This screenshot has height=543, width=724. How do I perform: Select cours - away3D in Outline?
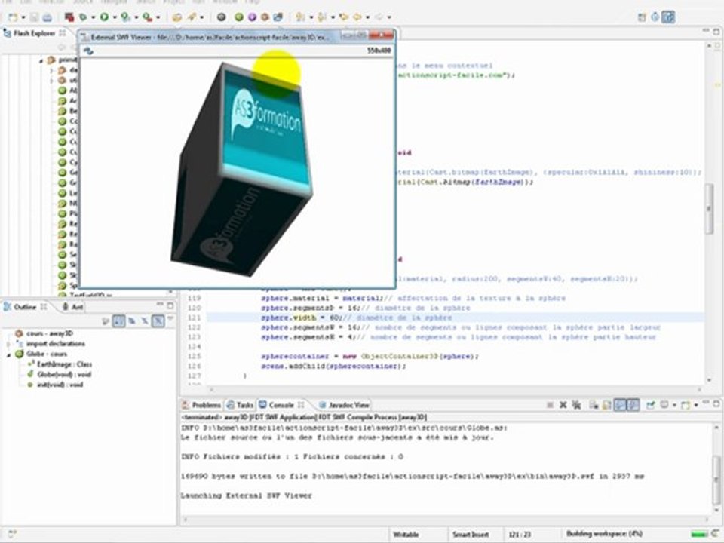[44, 333]
